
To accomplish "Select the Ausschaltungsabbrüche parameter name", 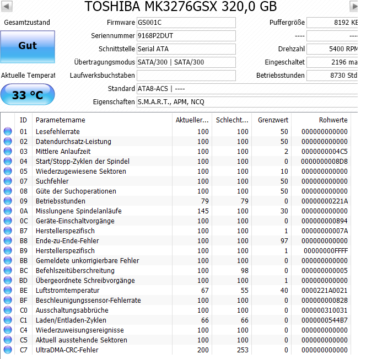I will [x=72, y=310].
